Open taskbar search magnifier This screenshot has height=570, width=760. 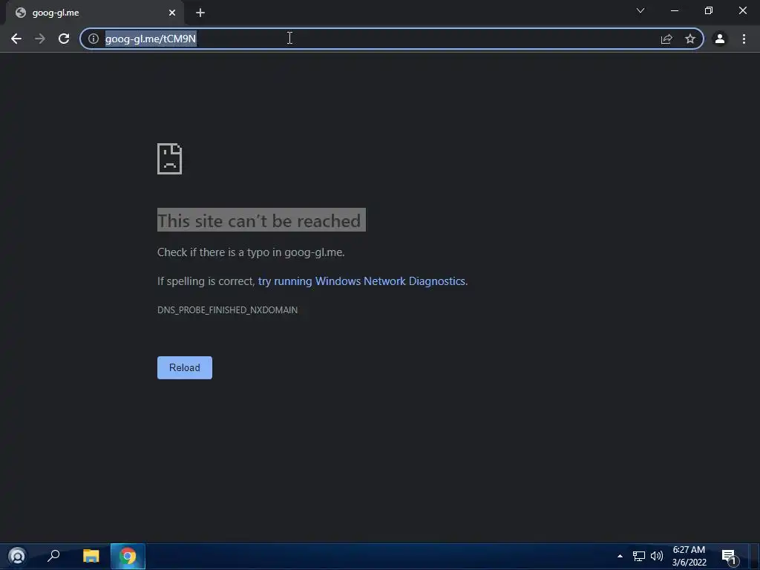pyautogui.click(x=53, y=556)
